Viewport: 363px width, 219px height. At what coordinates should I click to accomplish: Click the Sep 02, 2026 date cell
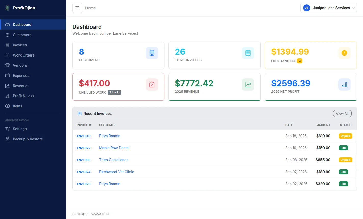click(296, 184)
